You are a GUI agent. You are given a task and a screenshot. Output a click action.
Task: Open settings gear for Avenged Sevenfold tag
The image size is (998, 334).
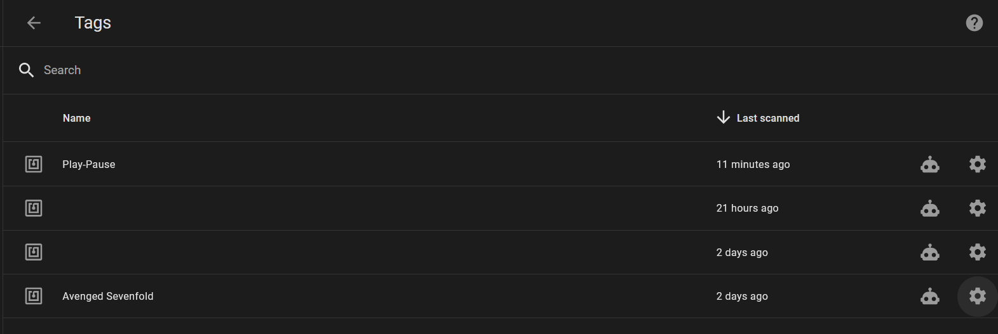[977, 296]
